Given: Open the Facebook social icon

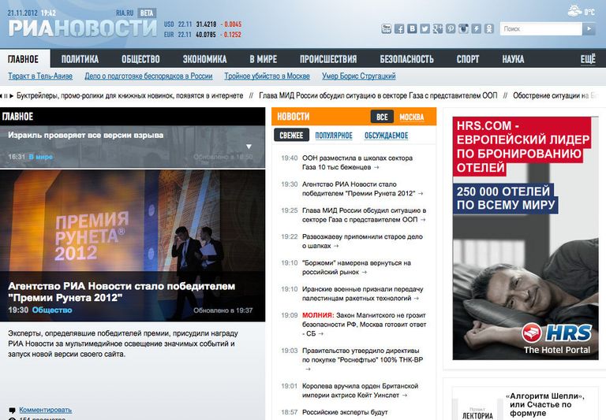Looking at the screenshot, I should (399, 28).
